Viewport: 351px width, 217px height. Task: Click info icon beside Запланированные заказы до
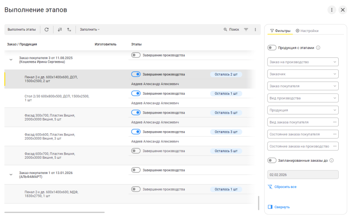pos(332,161)
